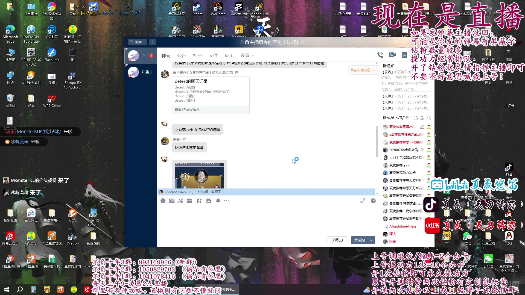Open the group class (课) feature
The image size is (525, 295).
404,55
